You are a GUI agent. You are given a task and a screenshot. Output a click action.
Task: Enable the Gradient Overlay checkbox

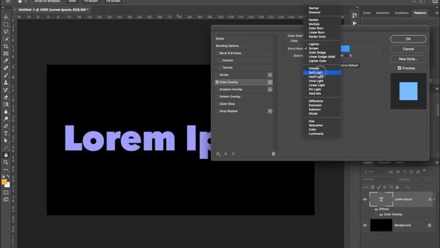coord(217,90)
